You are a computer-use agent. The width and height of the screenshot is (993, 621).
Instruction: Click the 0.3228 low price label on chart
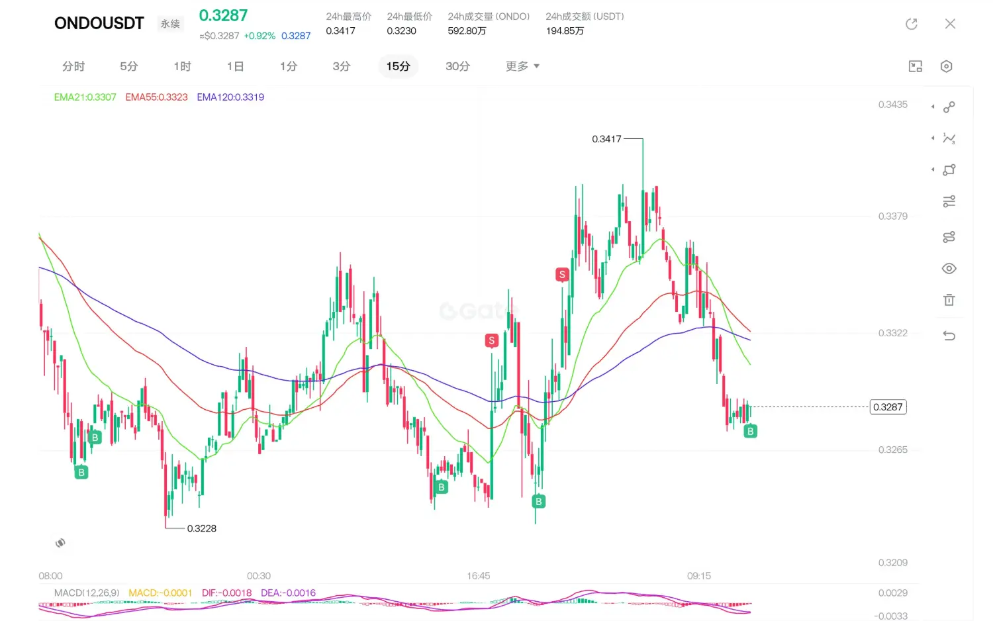click(202, 528)
